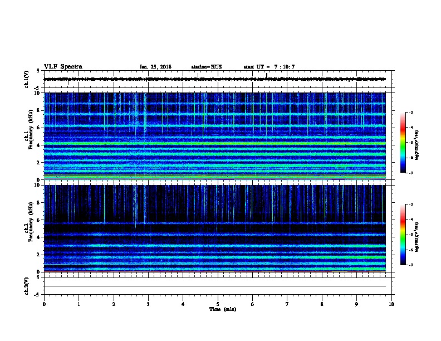The image size is (441, 341).
Task: Click the "-6" tick on ch.2 colorbar
Action: click(x=410, y=250)
